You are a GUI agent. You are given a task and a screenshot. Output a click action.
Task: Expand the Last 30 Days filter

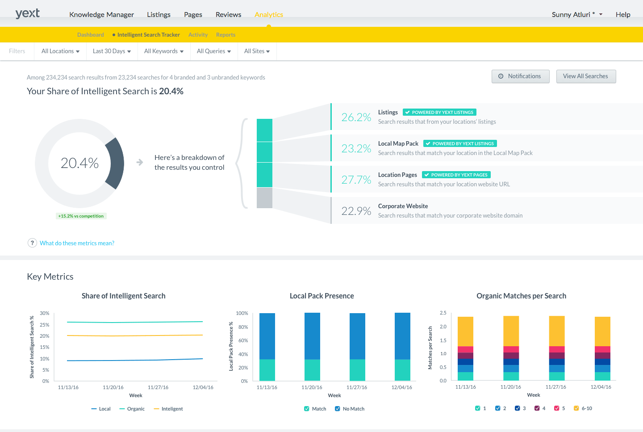[111, 51]
